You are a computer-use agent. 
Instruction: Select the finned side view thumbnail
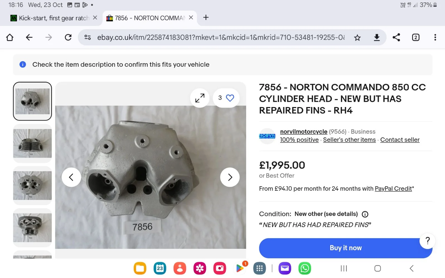(x=32, y=143)
